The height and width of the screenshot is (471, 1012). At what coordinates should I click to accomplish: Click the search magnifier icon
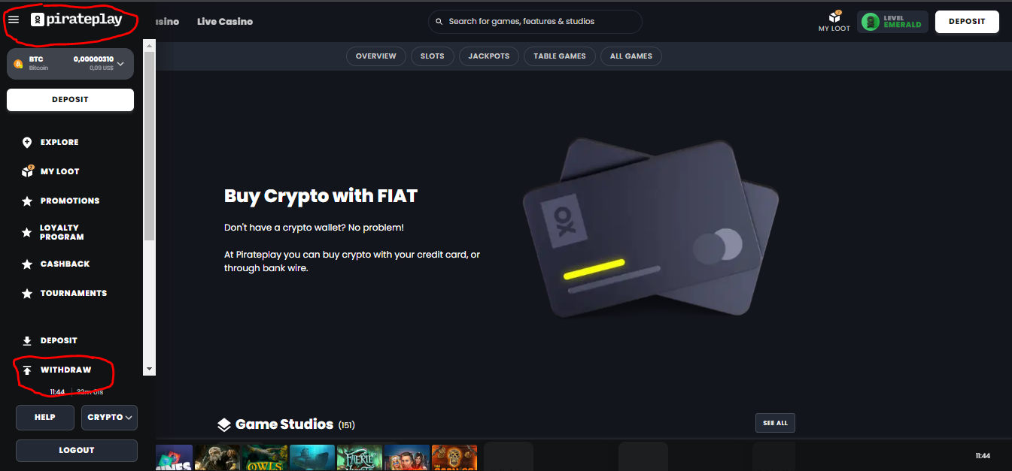pos(439,22)
